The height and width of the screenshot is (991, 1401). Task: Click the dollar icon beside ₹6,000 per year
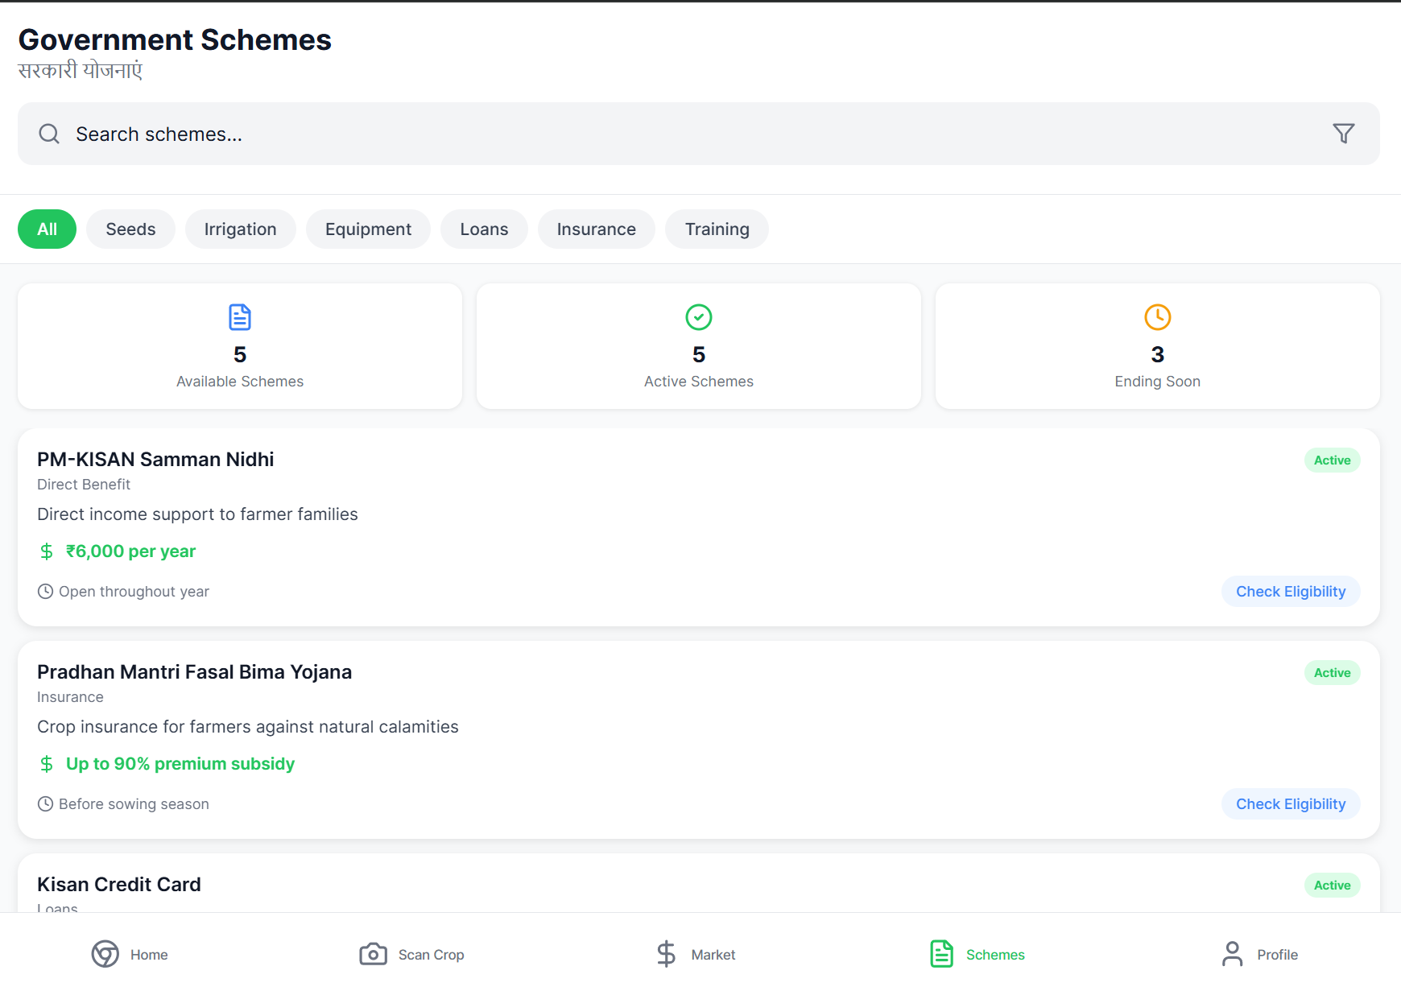(x=47, y=551)
